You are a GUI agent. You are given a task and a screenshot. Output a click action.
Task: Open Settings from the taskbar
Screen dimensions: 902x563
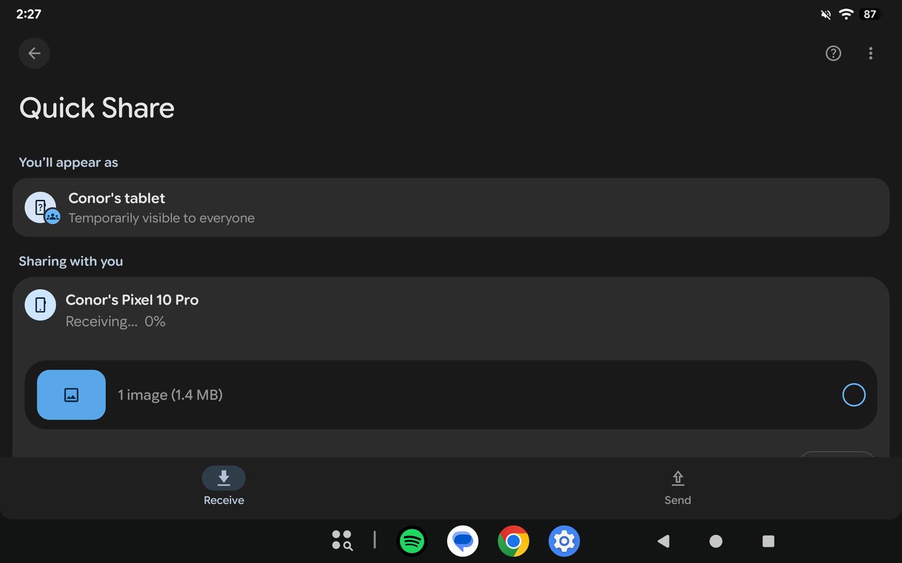click(564, 541)
